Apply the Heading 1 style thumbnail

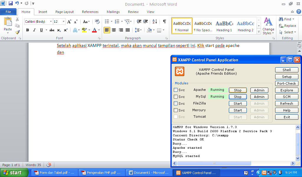click(x=224, y=26)
